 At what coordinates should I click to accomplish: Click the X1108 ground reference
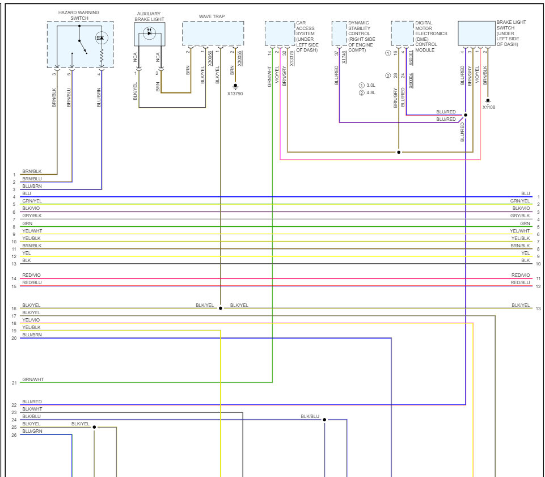[x=489, y=107]
